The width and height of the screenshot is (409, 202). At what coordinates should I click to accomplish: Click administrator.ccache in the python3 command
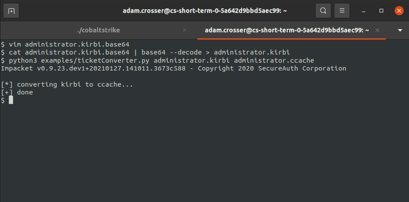(274, 61)
